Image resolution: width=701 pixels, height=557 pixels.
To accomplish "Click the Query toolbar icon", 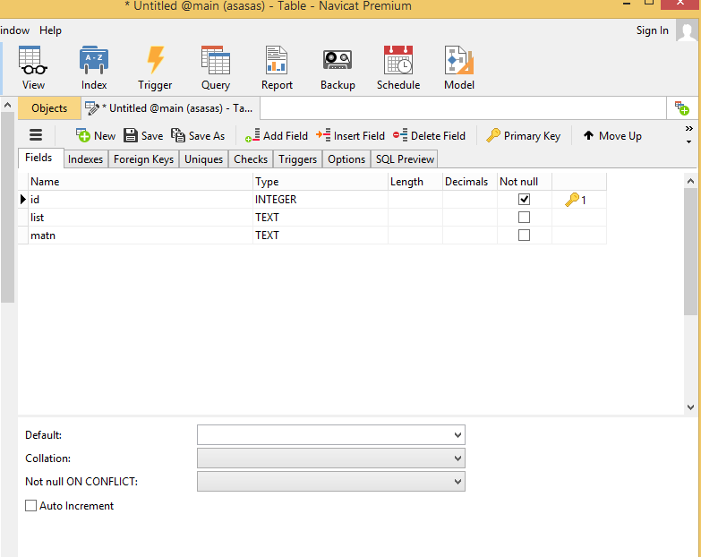I will [216, 68].
